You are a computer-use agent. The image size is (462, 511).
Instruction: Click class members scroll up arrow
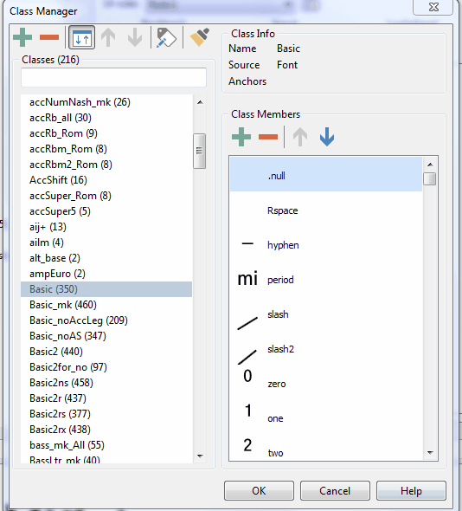(x=430, y=165)
